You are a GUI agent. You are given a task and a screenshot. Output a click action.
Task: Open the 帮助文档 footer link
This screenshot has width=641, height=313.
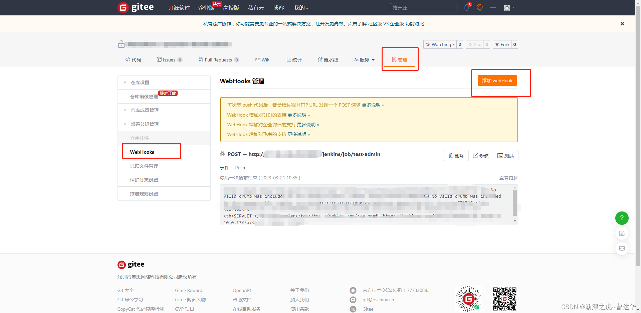pyautogui.click(x=242, y=300)
